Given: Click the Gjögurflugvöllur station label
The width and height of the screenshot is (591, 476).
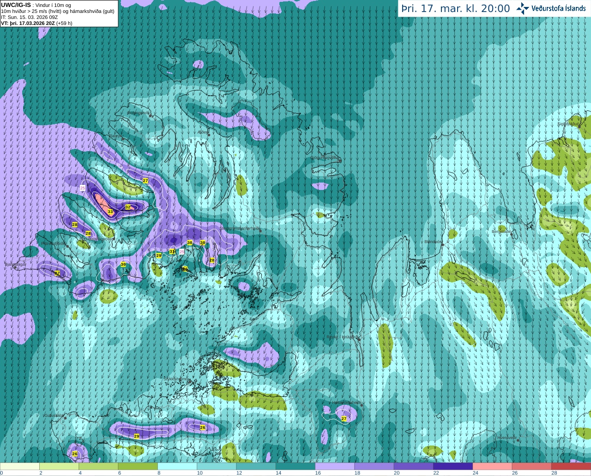Looking at the screenshot, I should (x=325, y=157).
